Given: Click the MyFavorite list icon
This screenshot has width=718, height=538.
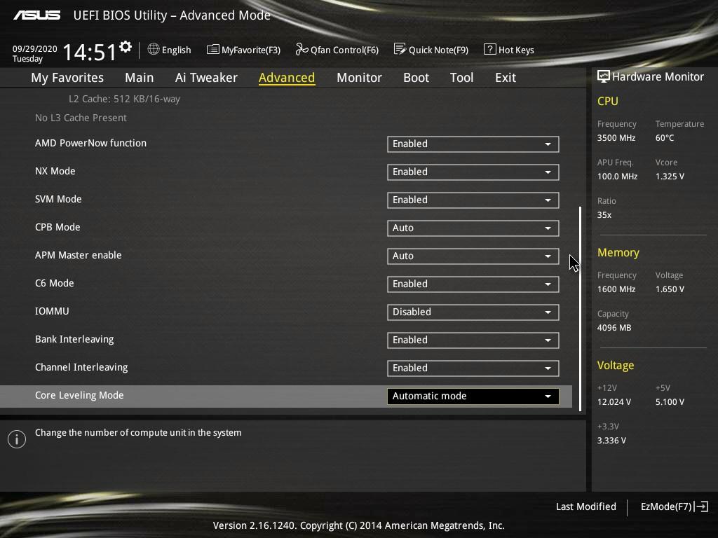Looking at the screenshot, I should pyautogui.click(x=213, y=50).
